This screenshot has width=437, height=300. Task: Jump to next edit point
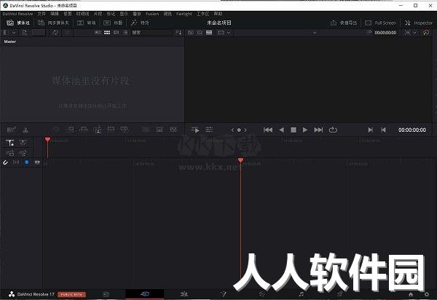pyautogui.click(x=371, y=130)
